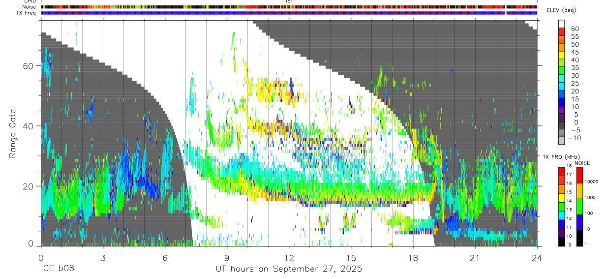Click the blue TX Freq strip above the plot
Screen dimensions: 604x279
tap(289, 13)
